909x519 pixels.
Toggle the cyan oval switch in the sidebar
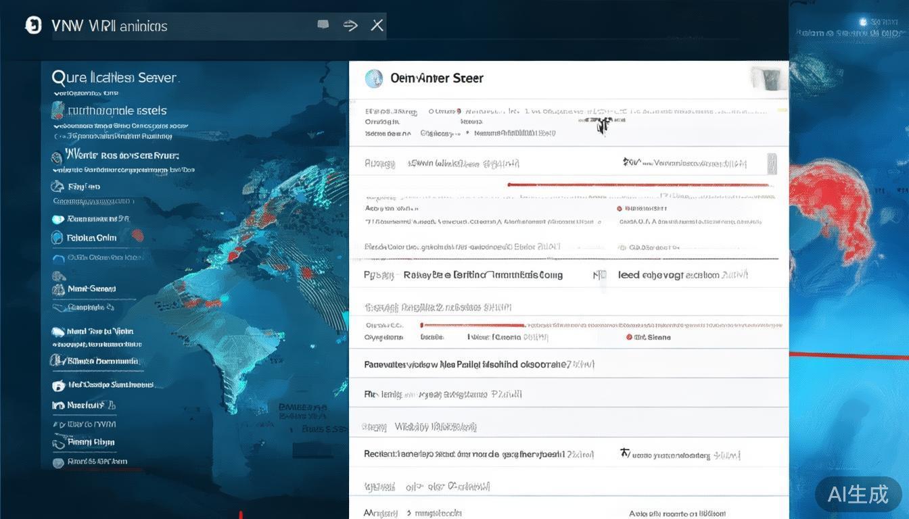coord(58,219)
